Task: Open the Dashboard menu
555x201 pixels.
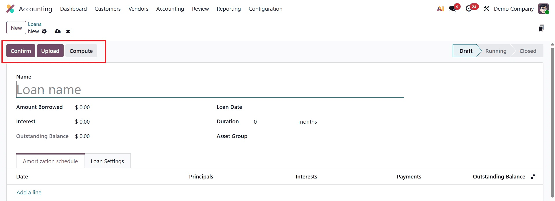Action: (73, 9)
